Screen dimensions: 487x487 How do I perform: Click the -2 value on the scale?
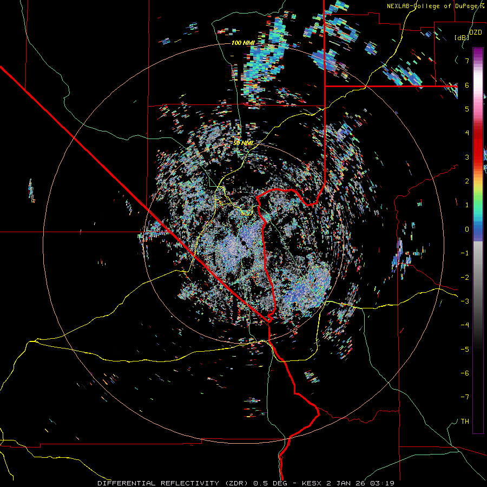[465, 278]
